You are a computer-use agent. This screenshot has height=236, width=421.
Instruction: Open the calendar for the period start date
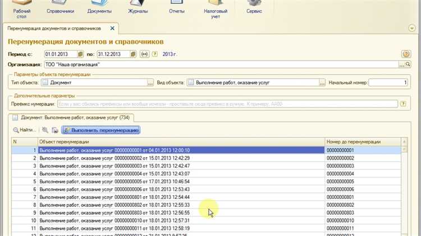pyautogui.click(x=80, y=54)
